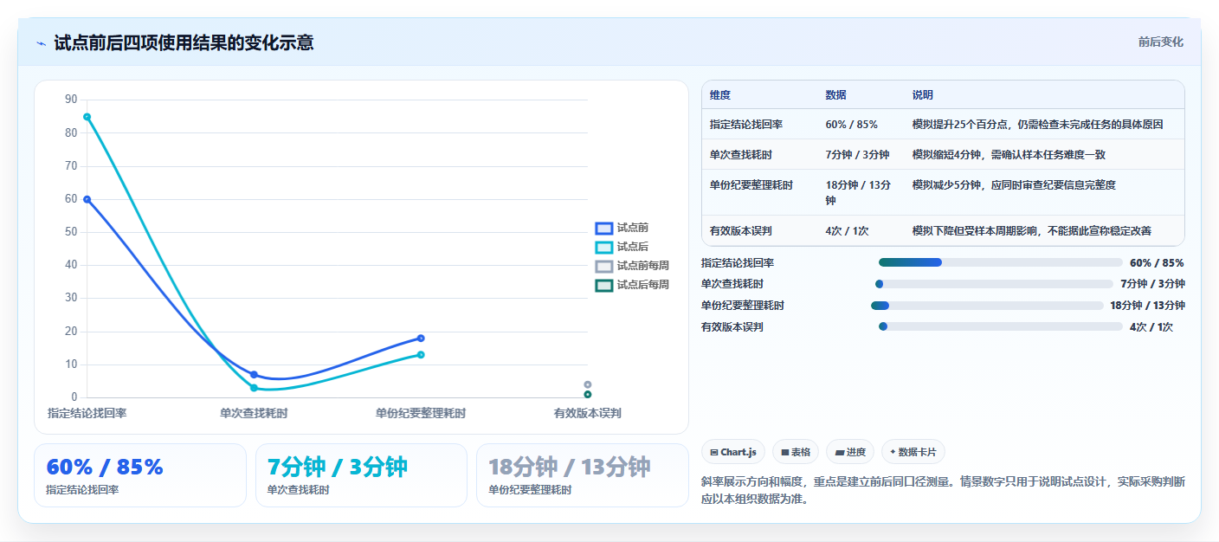Screen dimensions: 1219x542
Task: Select the 进度 tag chip
Action: [850, 452]
